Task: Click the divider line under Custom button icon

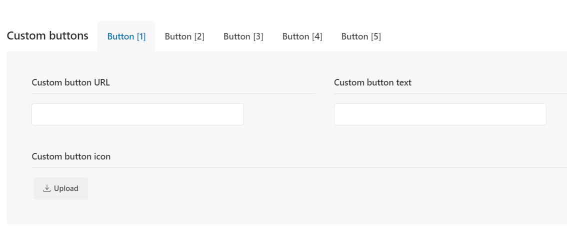Action: pyautogui.click(x=299, y=167)
